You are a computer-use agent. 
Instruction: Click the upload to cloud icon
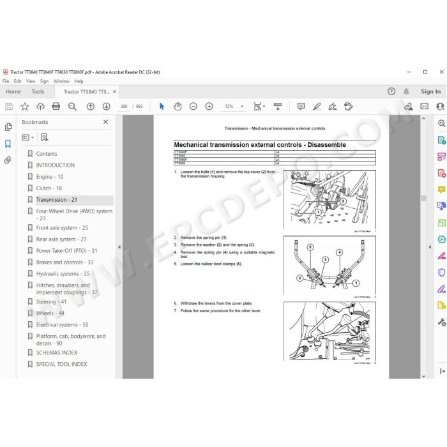pyautogui.click(x=40, y=107)
